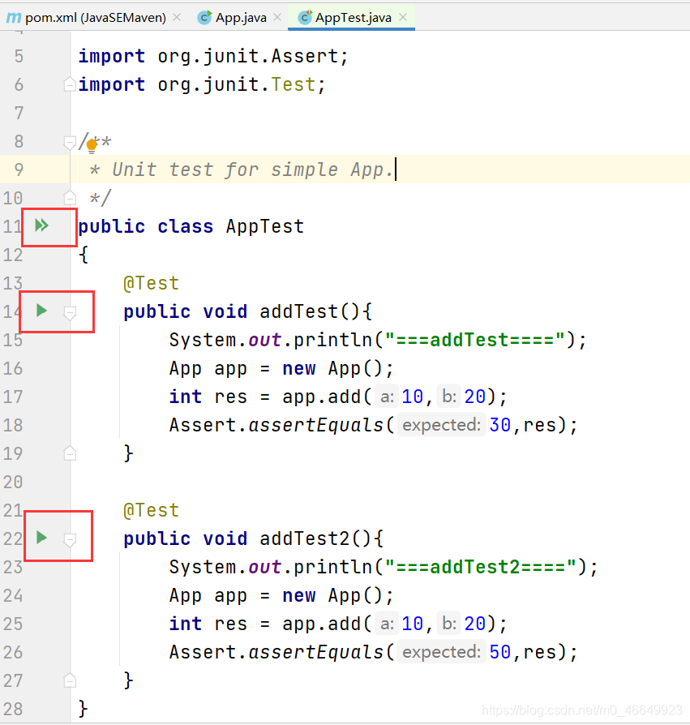This screenshot has height=725, width=690.
Task: Click 'new App()' on line 16
Action: 332,369
